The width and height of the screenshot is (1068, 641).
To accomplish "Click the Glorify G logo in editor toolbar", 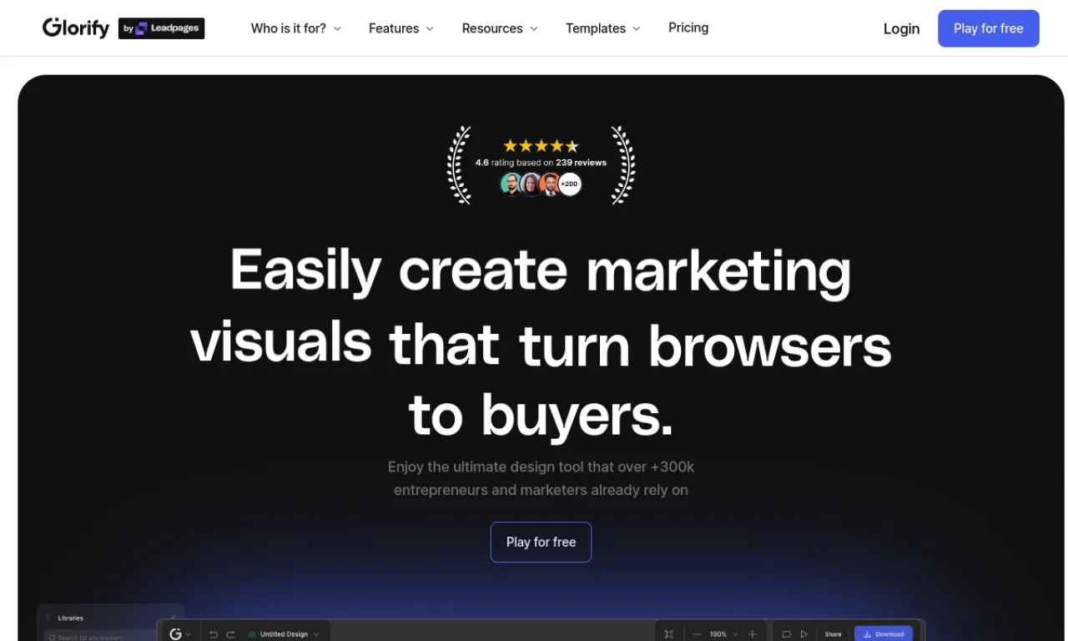I will click(175, 634).
